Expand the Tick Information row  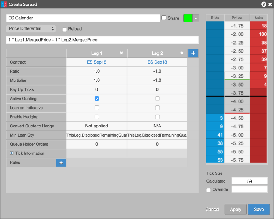coord(12,153)
